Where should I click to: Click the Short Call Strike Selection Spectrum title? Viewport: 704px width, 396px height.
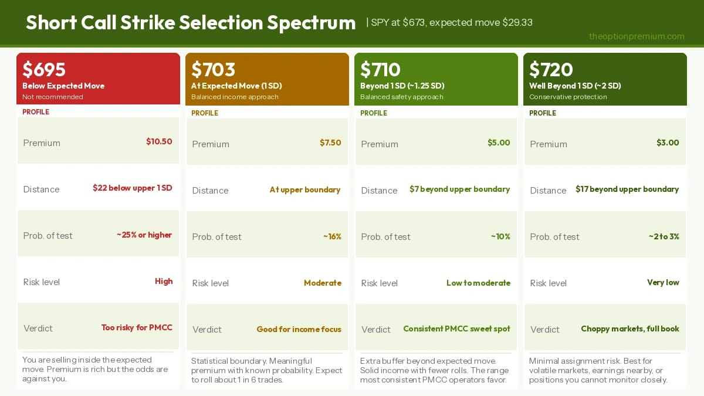(x=191, y=22)
